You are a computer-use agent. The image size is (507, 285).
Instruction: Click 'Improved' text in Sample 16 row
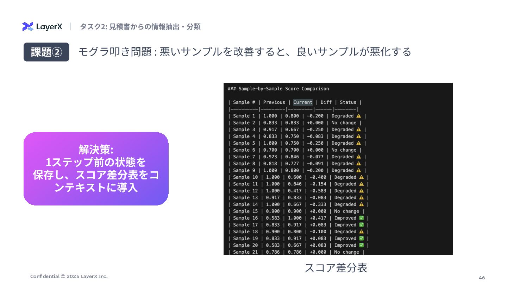345,218
